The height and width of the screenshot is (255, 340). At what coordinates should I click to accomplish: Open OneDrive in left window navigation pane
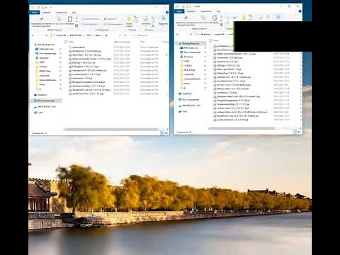[x=40, y=95]
